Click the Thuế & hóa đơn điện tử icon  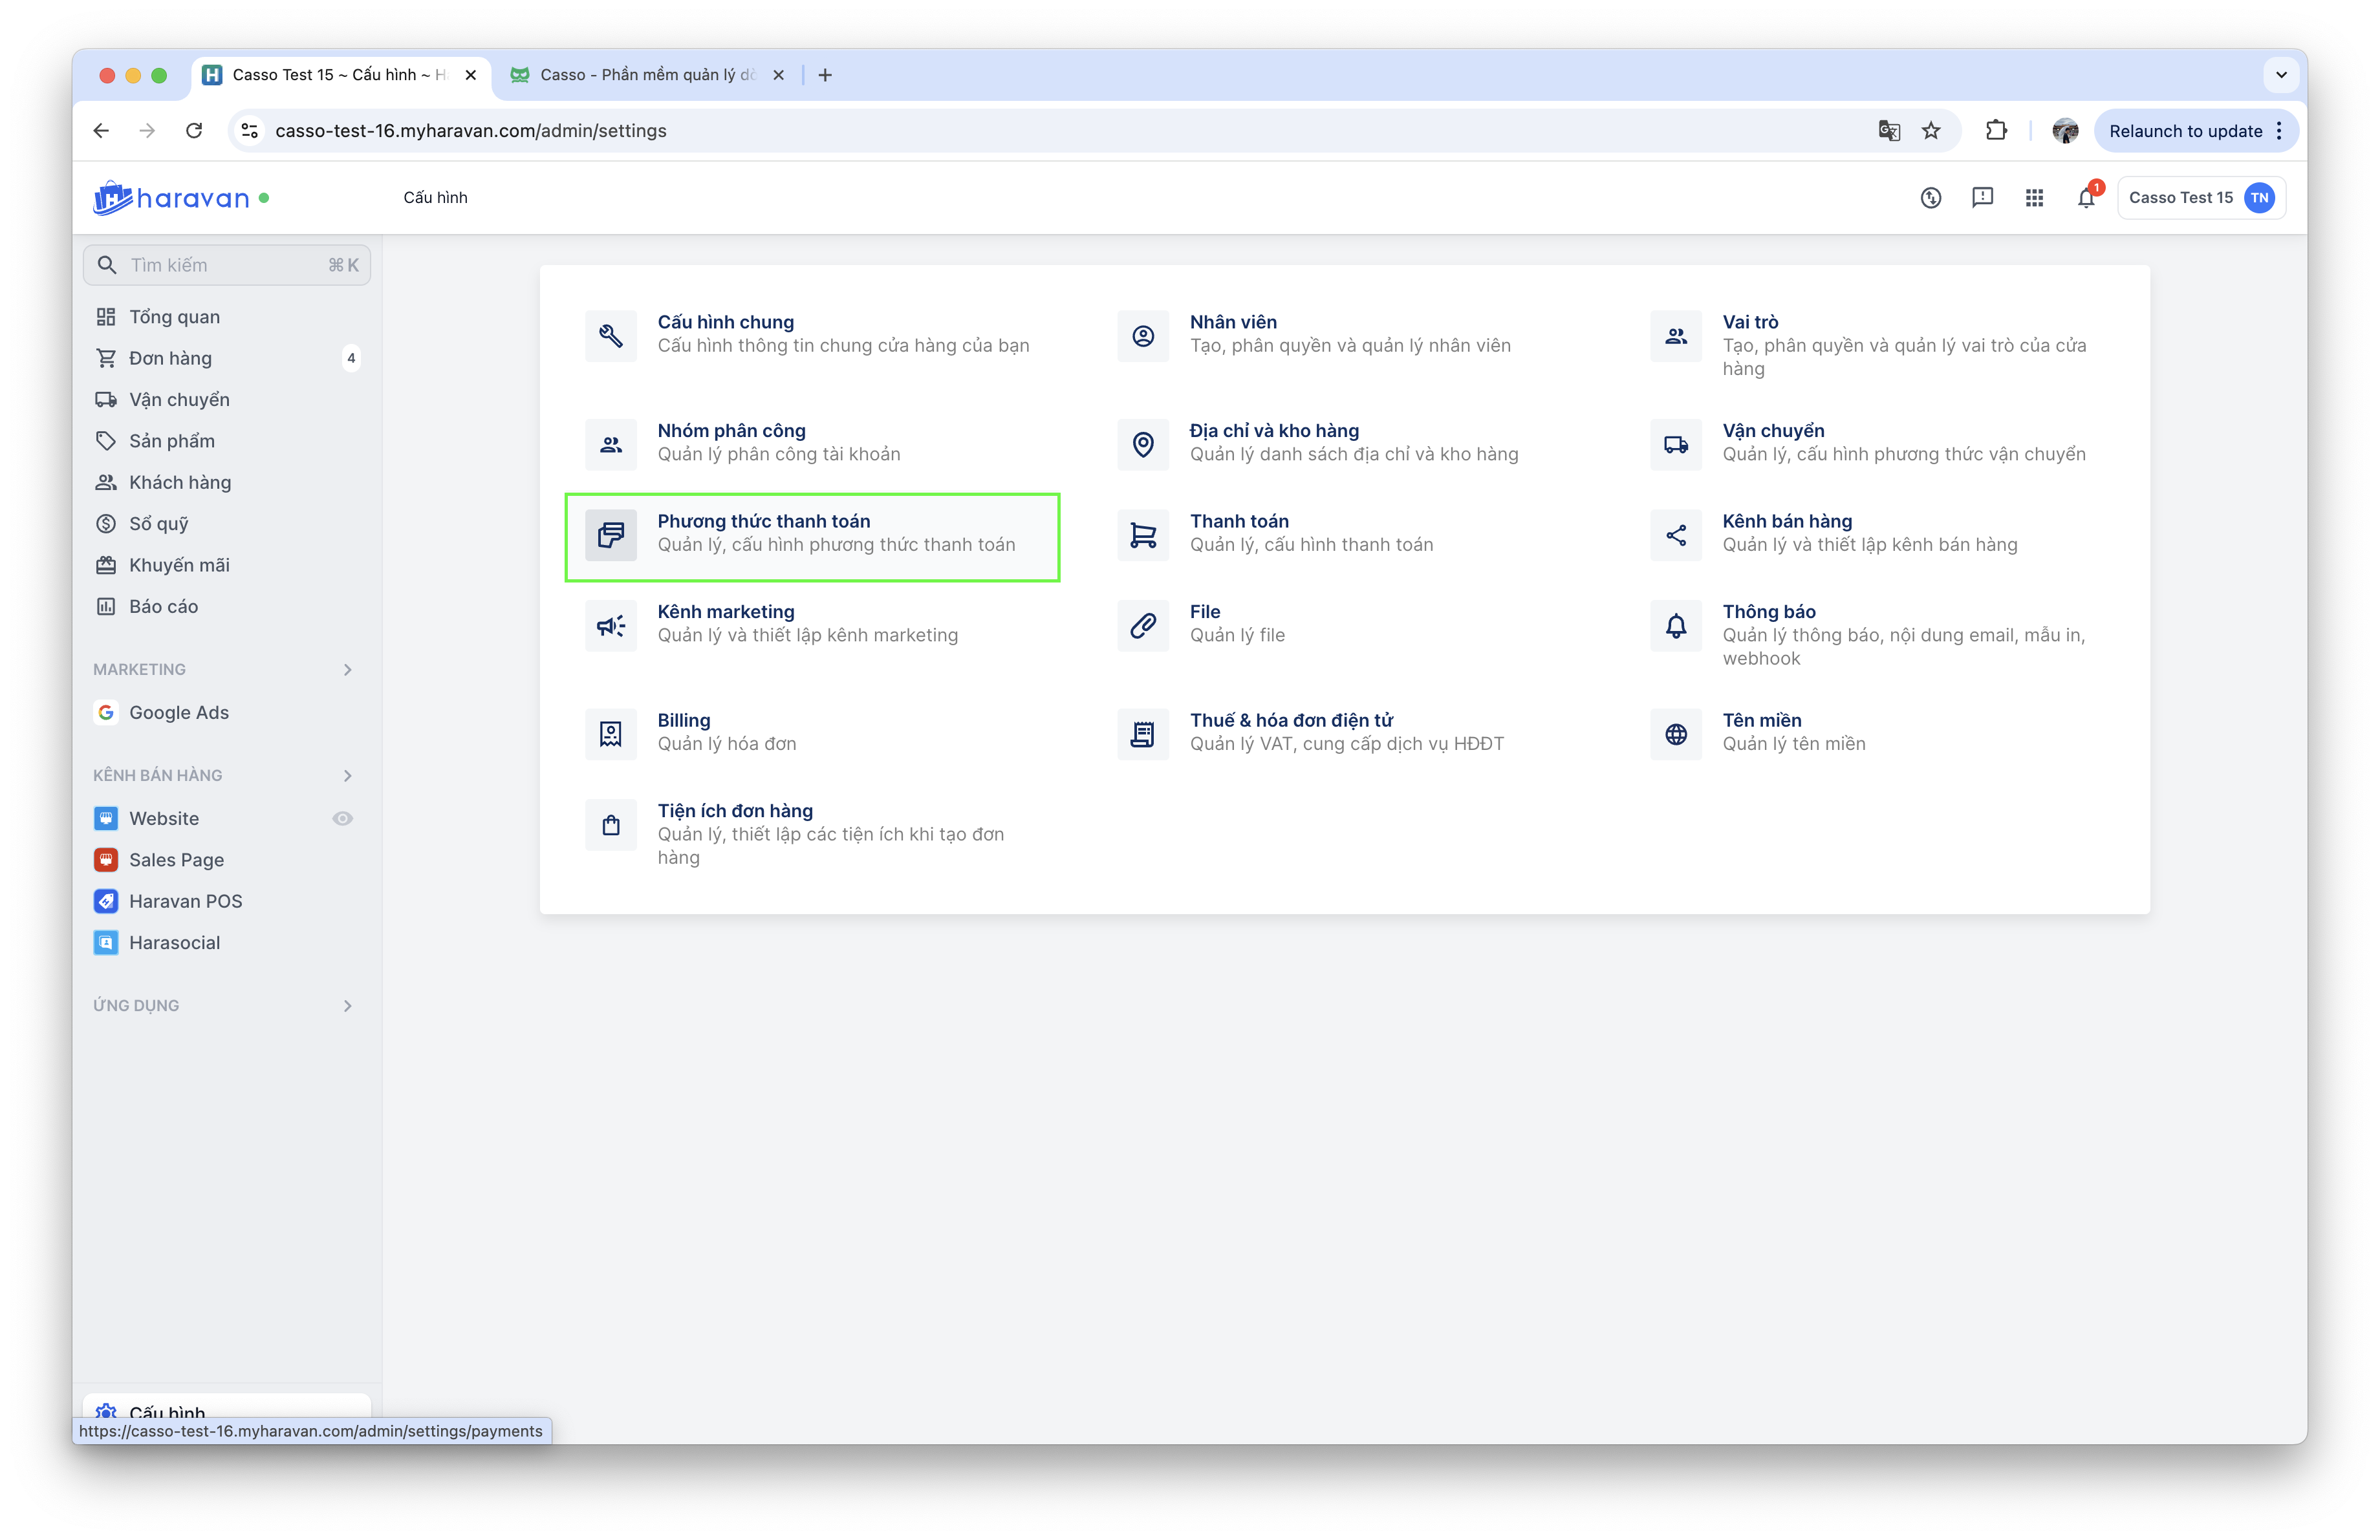click(x=1143, y=734)
